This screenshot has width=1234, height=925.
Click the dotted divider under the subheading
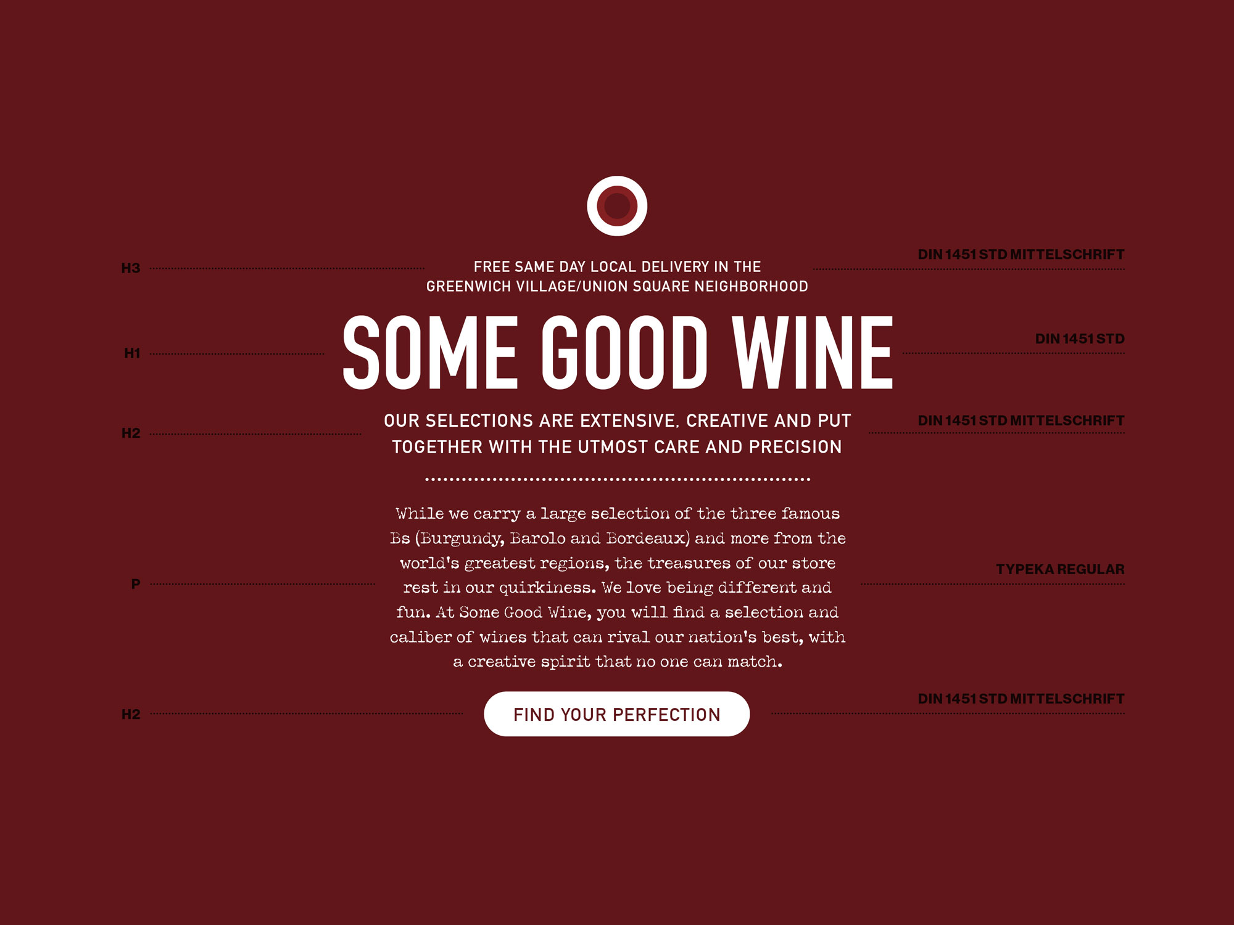617,479
